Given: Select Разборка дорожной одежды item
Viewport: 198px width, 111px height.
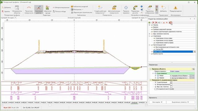Looking at the screenshot, I should coord(162,29).
